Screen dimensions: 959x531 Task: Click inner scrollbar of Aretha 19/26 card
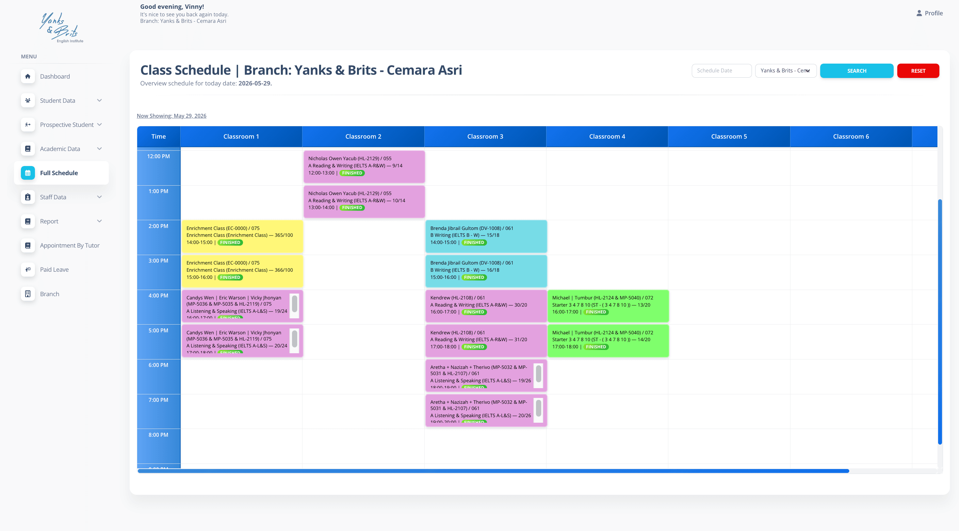[x=538, y=374]
